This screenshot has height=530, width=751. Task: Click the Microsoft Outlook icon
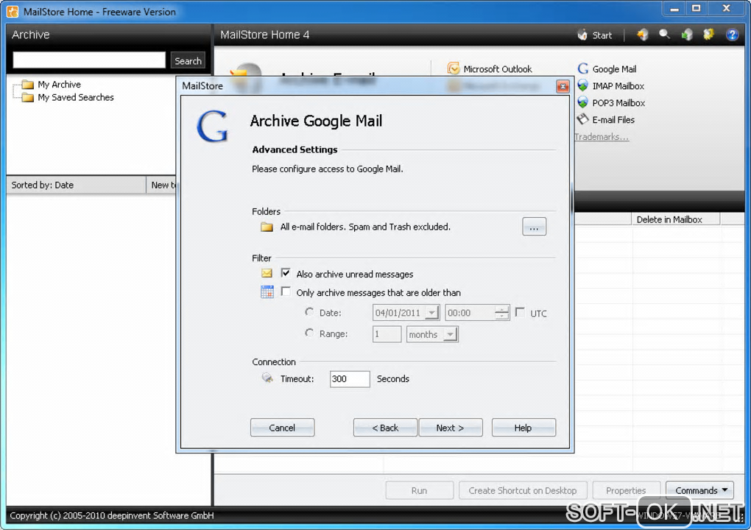453,69
